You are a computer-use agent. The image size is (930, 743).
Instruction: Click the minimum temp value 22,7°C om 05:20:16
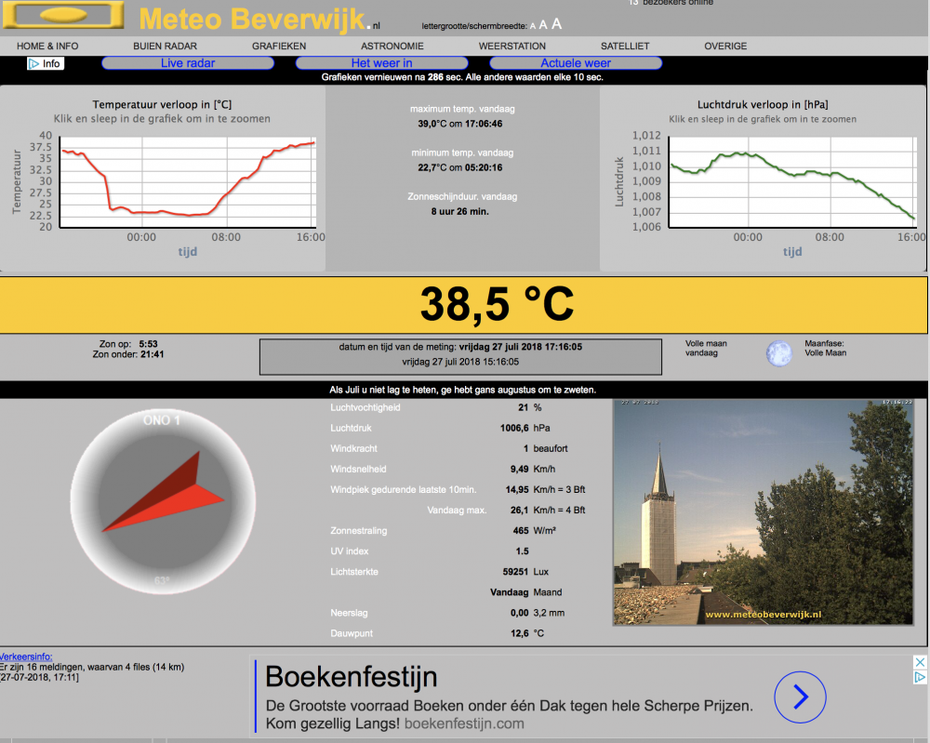point(460,167)
